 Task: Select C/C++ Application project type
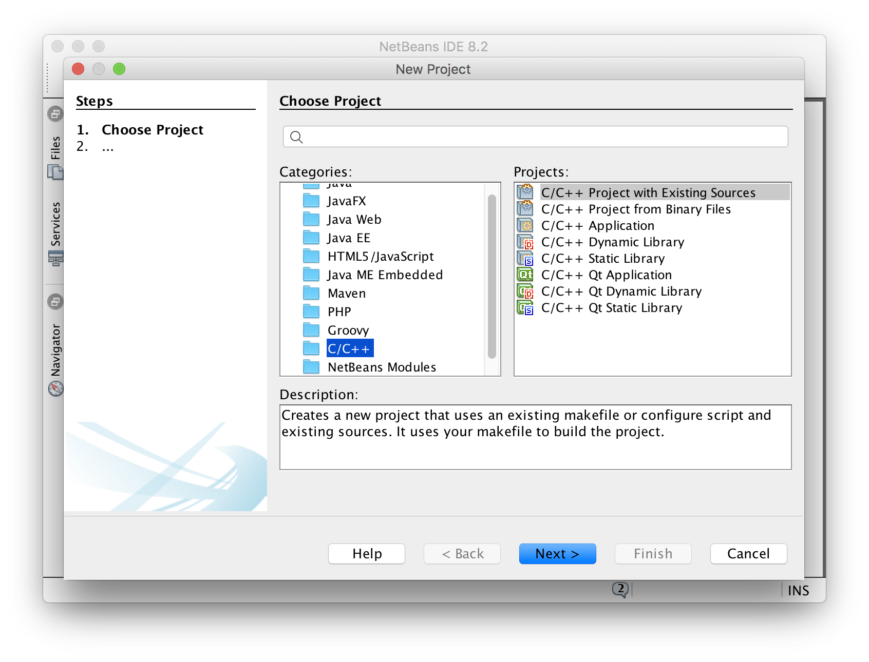(598, 225)
